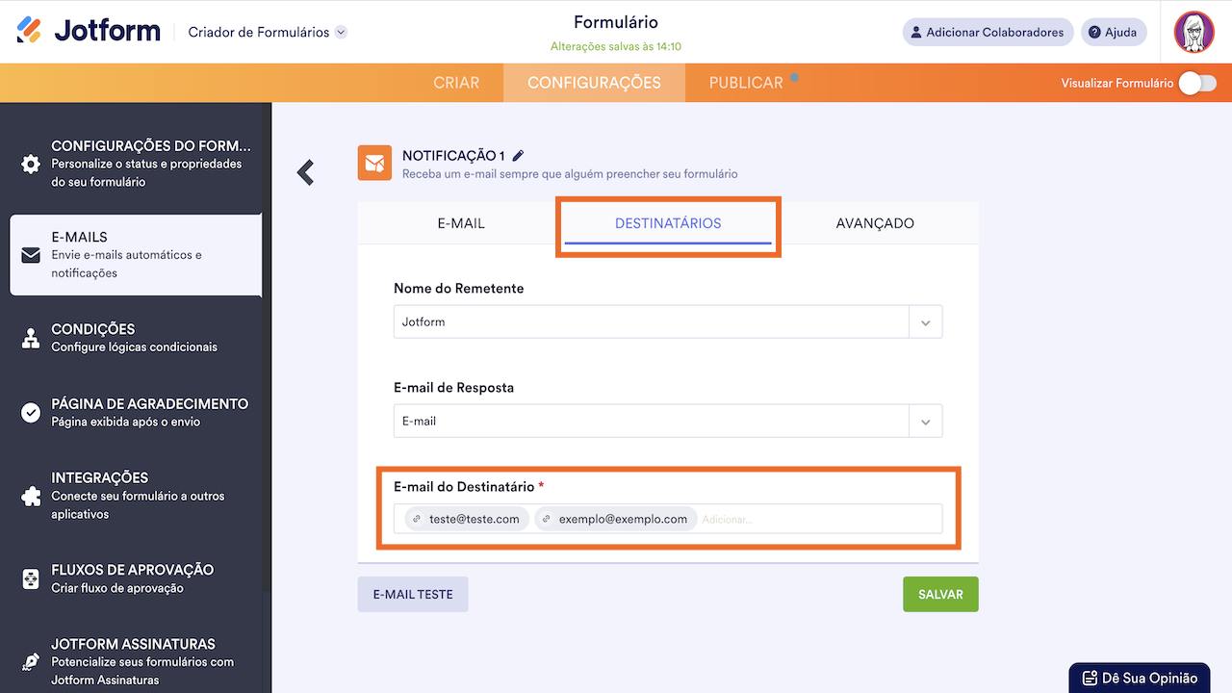Viewport: 1232px width, 693px height.
Task: Switch to the Avançado tab
Action: (874, 223)
